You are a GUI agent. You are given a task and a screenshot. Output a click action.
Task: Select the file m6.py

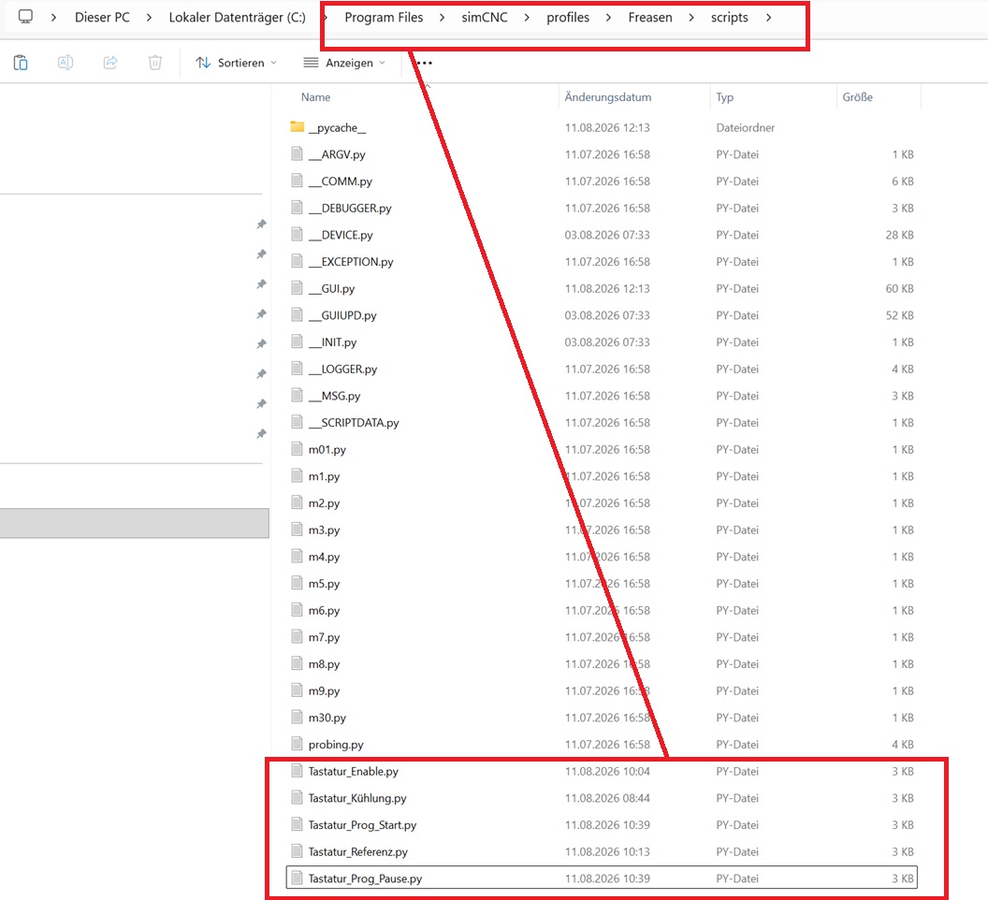tap(324, 610)
